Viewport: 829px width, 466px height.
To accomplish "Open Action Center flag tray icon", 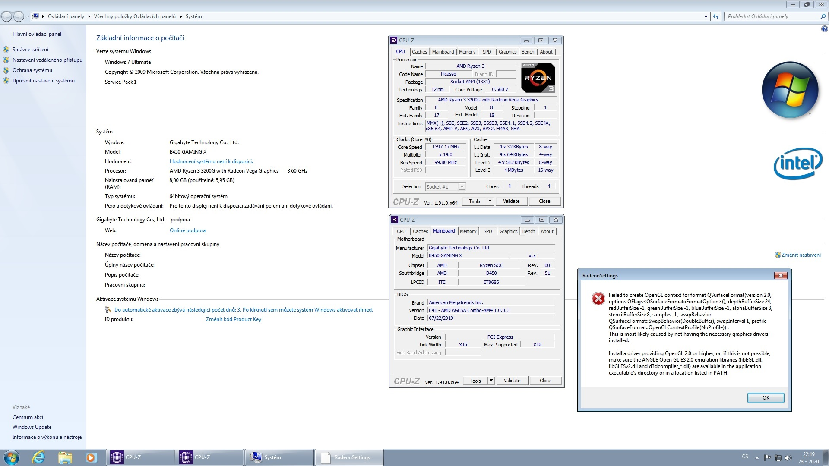I will point(767,458).
